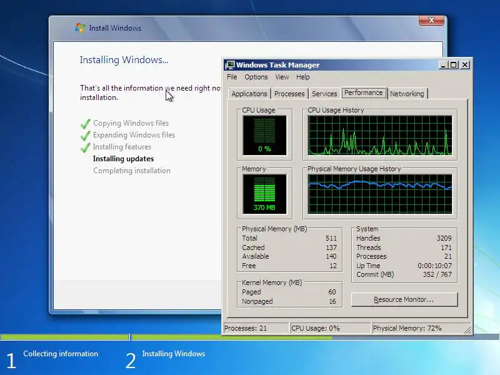The width and height of the screenshot is (500, 375).
Task: Open the View menu in Task Manager
Action: 282,77
